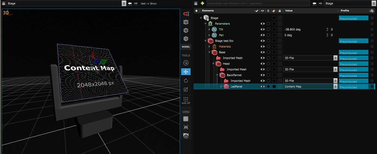Click the lock column header icon

(280, 11)
